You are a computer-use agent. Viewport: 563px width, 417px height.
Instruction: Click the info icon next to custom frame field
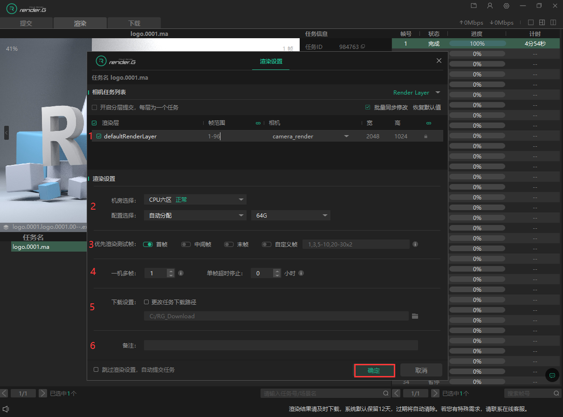pos(415,244)
